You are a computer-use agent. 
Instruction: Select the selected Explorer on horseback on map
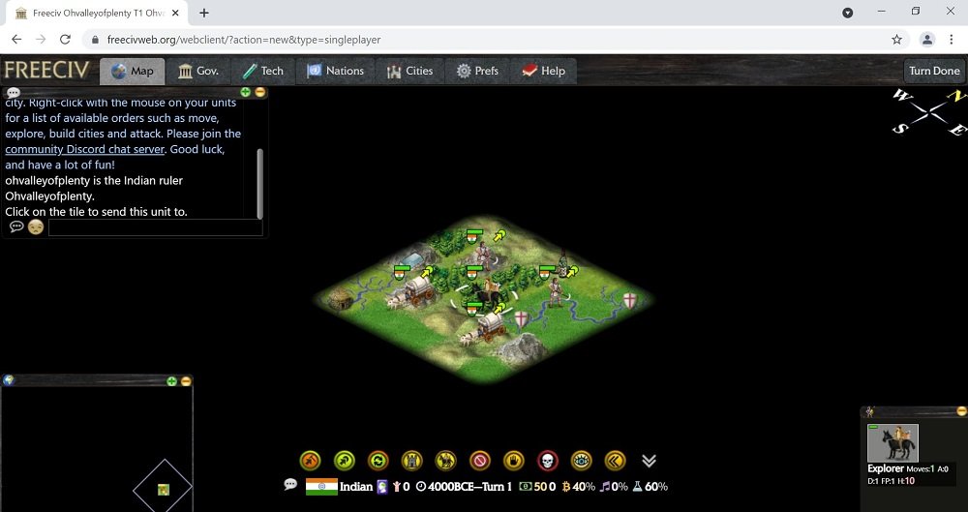tap(486, 292)
